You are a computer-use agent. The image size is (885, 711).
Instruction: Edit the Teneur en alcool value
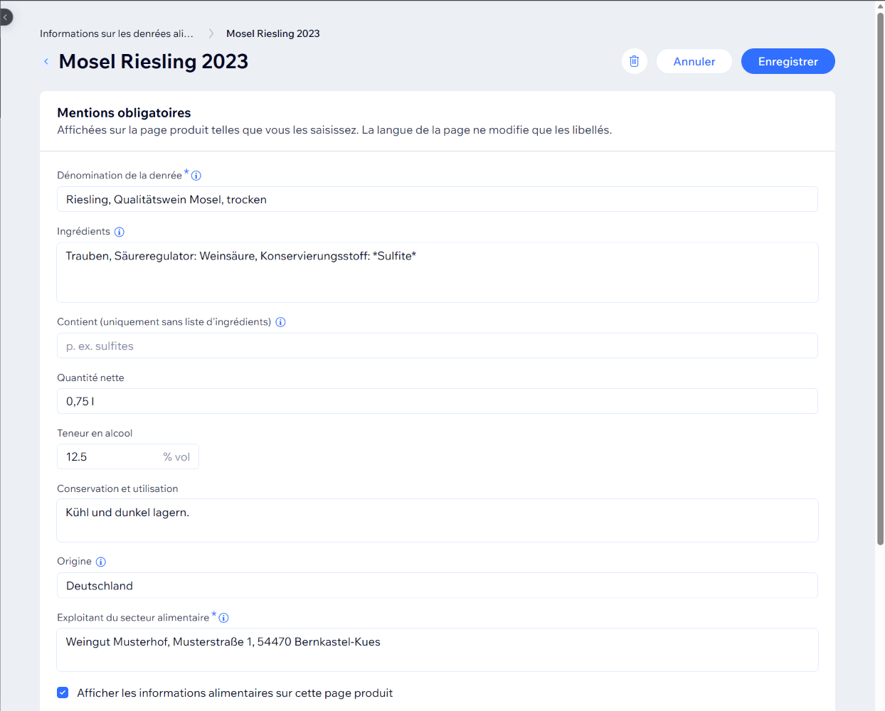[x=128, y=456]
